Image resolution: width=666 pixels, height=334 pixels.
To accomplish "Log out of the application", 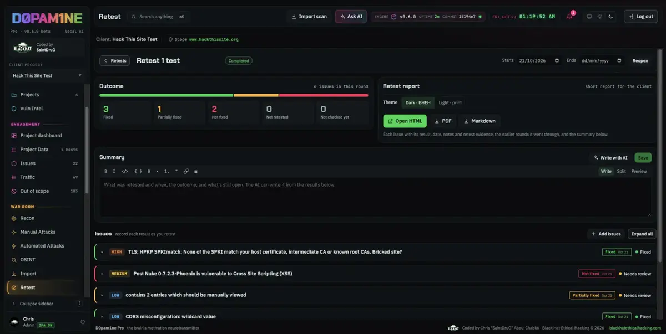I will (640, 17).
